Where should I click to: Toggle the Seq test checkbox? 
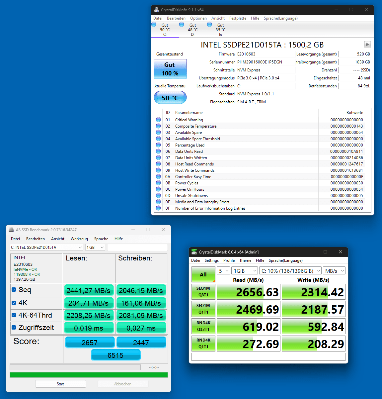[x=14, y=290]
